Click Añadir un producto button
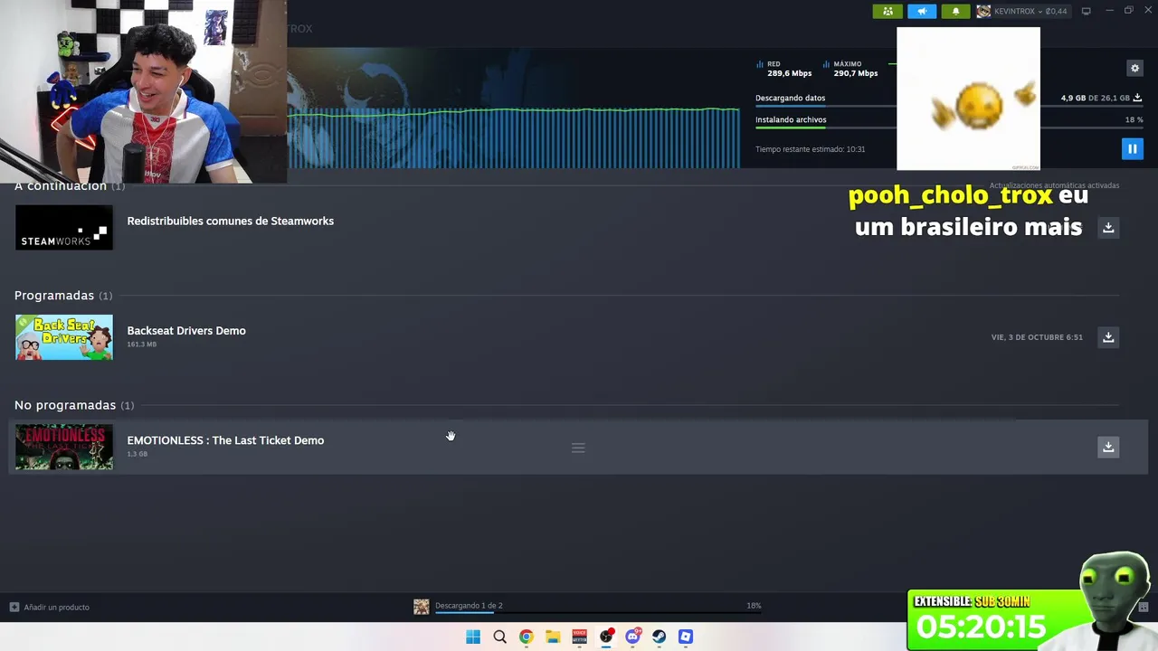 click(50, 607)
